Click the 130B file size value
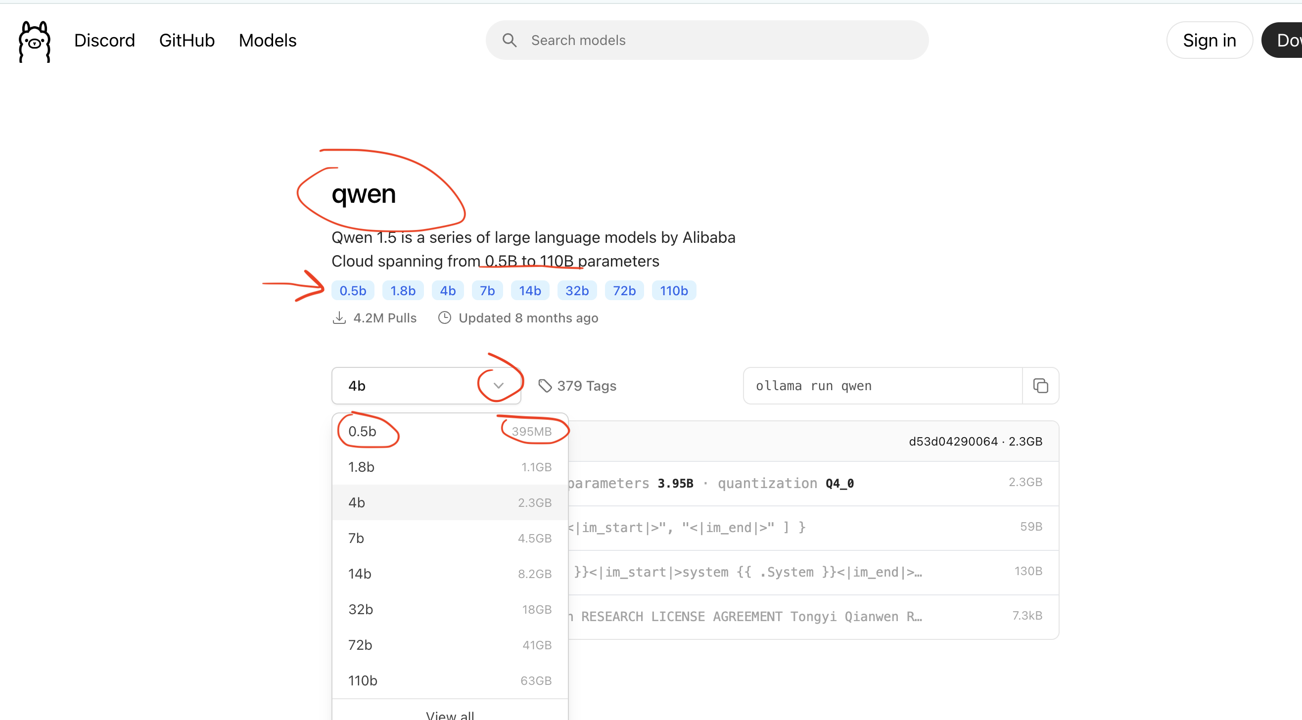The height and width of the screenshot is (720, 1302). (1028, 571)
